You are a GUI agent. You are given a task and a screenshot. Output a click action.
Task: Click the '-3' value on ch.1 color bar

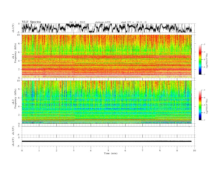point(204,44)
